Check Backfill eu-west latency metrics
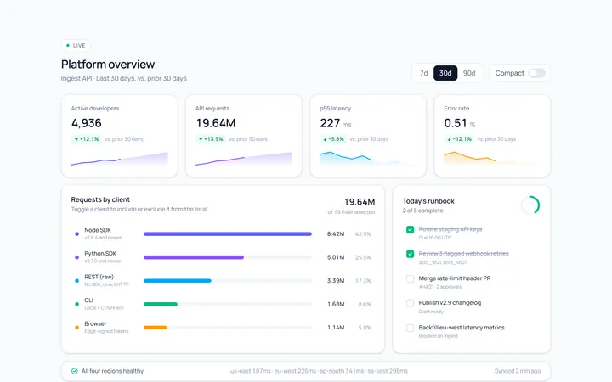Image resolution: width=612 pixels, height=382 pixels. click(x=410, y=328)
